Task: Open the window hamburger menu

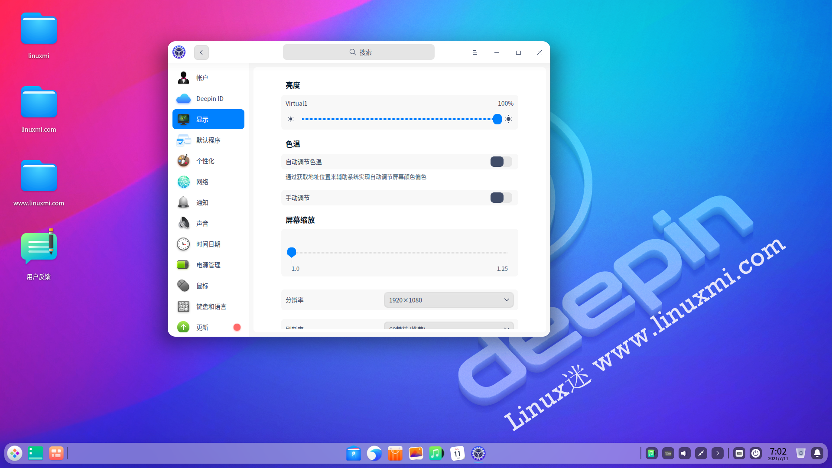Action: pyautogui.click(x=475, y=52)
